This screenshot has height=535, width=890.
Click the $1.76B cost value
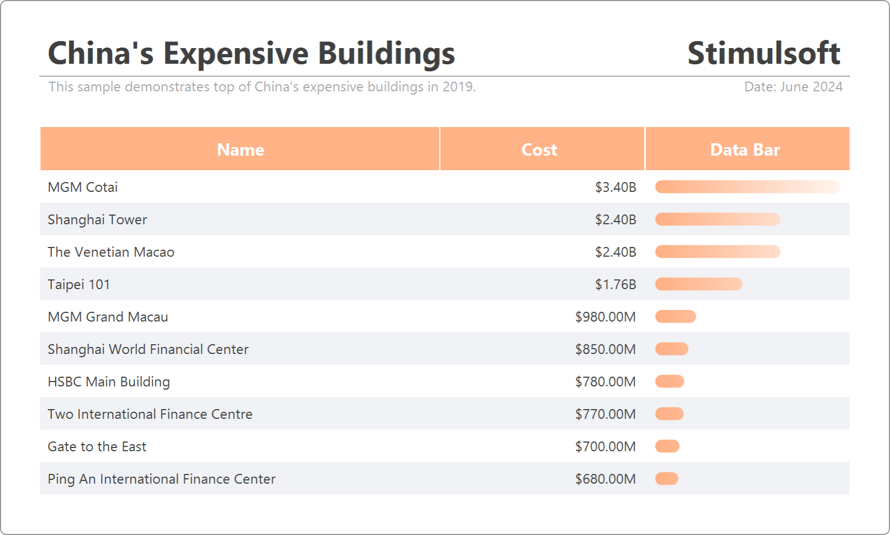[616, 284]
